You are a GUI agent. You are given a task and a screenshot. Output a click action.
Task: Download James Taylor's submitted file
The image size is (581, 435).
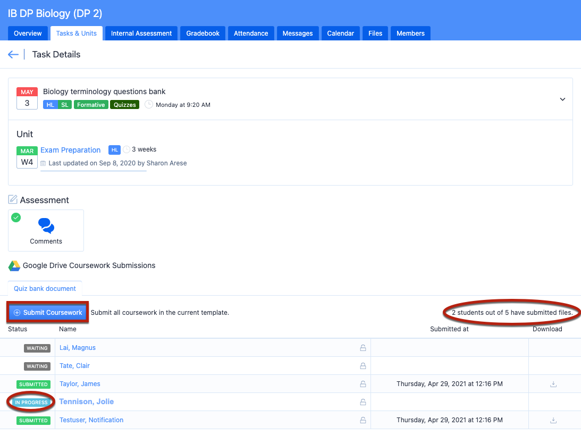click(553, 384)
